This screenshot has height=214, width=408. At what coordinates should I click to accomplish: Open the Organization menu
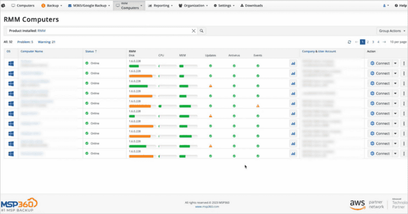(x=193, y=6)
